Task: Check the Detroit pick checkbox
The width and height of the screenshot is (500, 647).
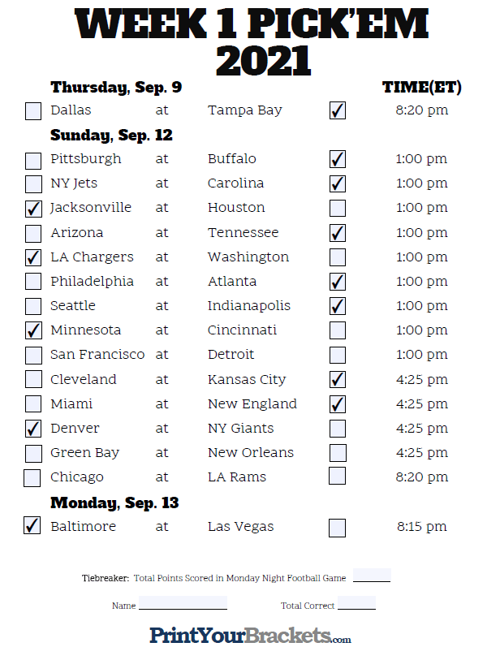Action: pyautogui.click(x=338, y=355)
